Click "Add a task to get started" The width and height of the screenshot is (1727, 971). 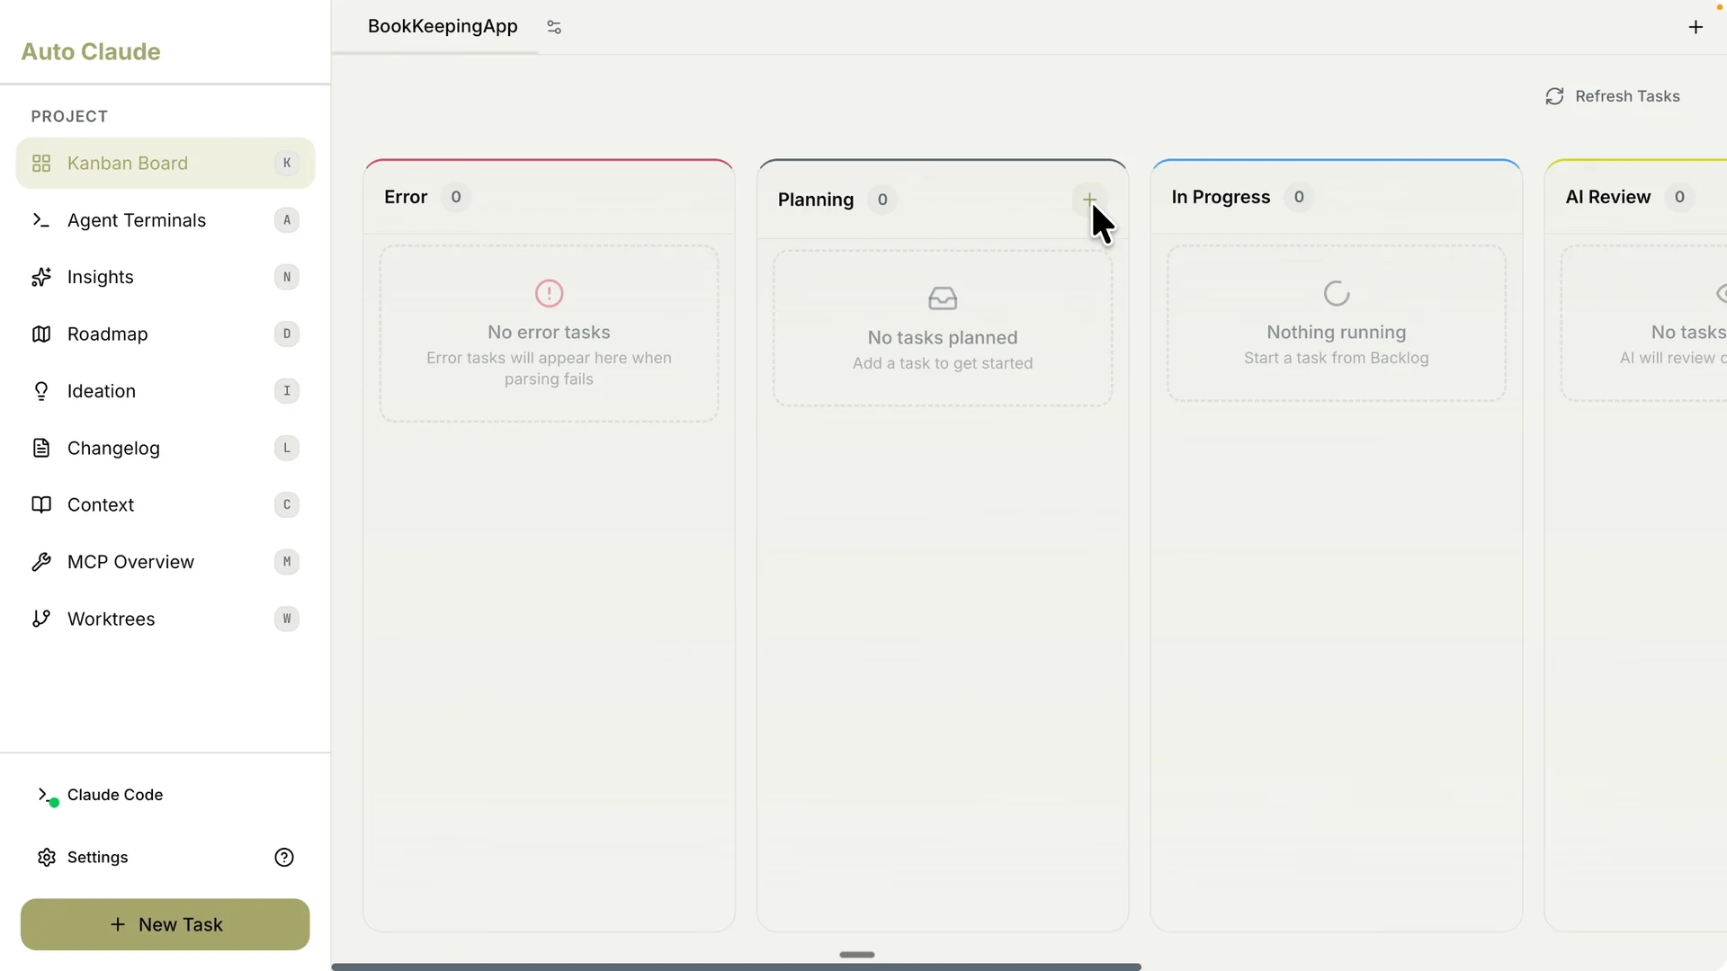coord(943,363)
